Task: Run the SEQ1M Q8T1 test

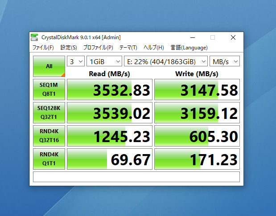Action: coord(49,90)
